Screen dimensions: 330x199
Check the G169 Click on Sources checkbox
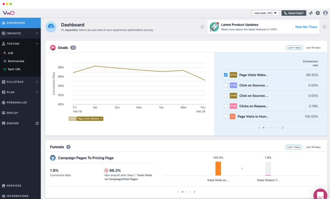[x=226, y=85]
